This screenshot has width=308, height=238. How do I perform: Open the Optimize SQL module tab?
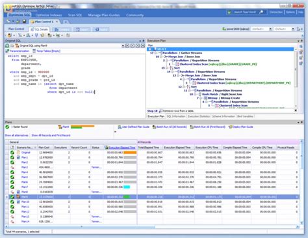click(19, 15)
